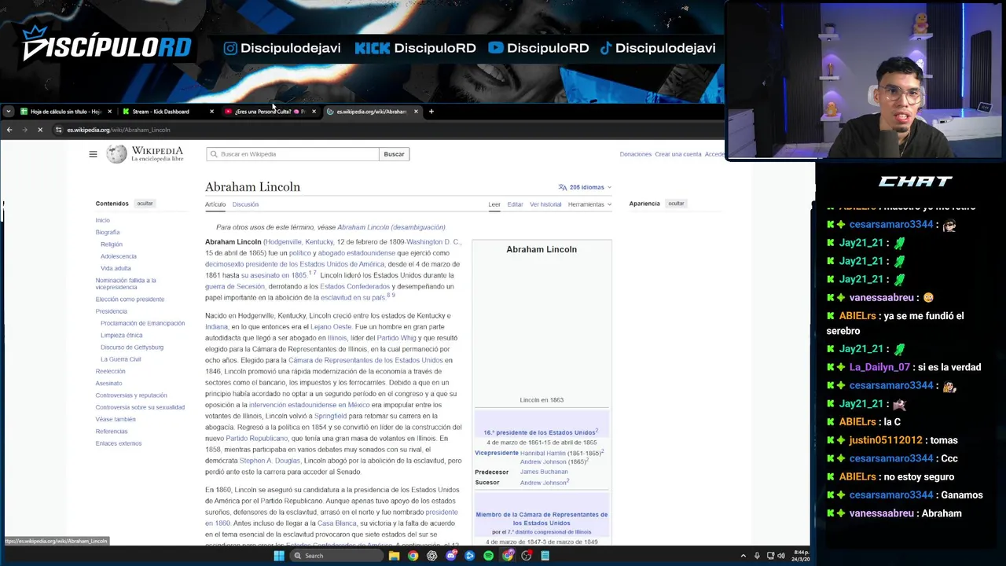Open the Abraham Lincoln (desambiguación) link
The height and width of the screenshot is (566, 1006).
click(x=391, y=227)
